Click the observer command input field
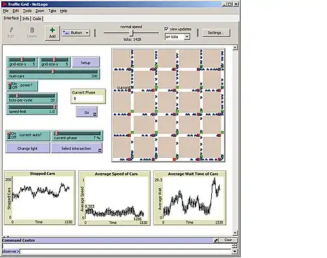Screen dimensions: 327x258 pos(126,251)
